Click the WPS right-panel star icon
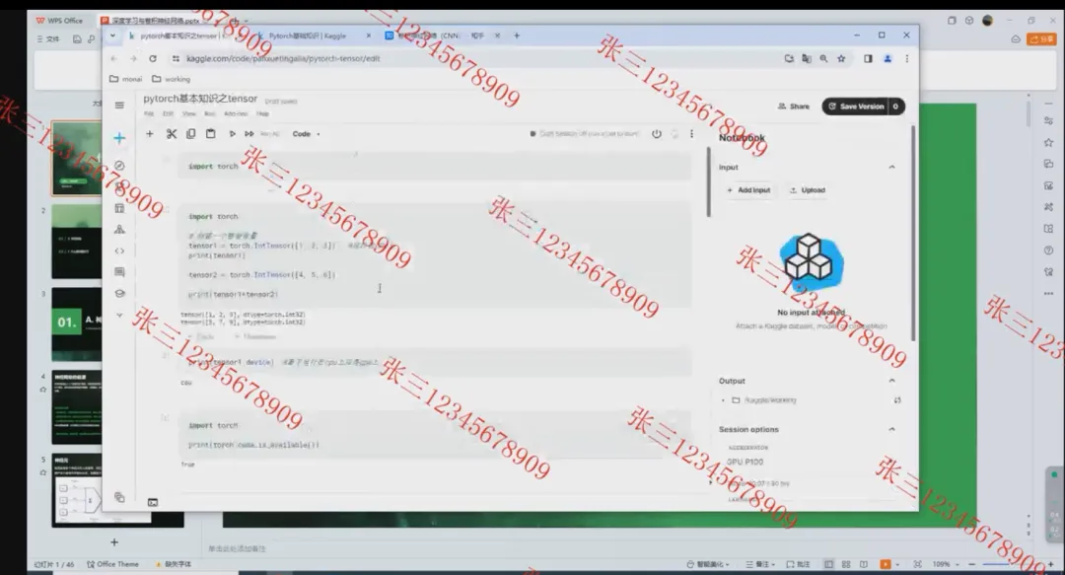Image resolution: width=1065 pixels, height=575 pixels. pos(1048,143)
